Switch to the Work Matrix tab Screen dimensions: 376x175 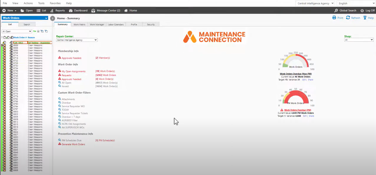point(79,24)
